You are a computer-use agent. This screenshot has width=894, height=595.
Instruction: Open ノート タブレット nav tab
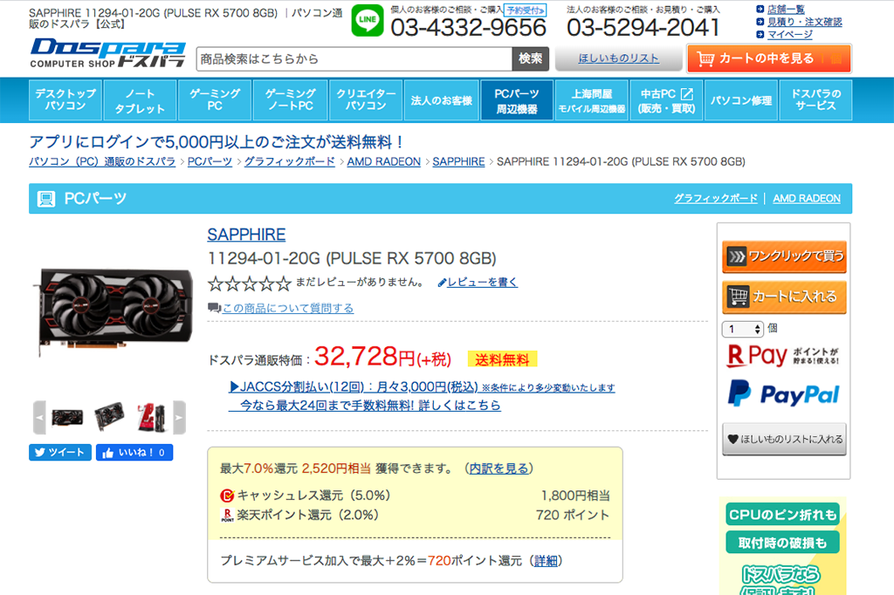pyautogui.click(x=141, y=100)
